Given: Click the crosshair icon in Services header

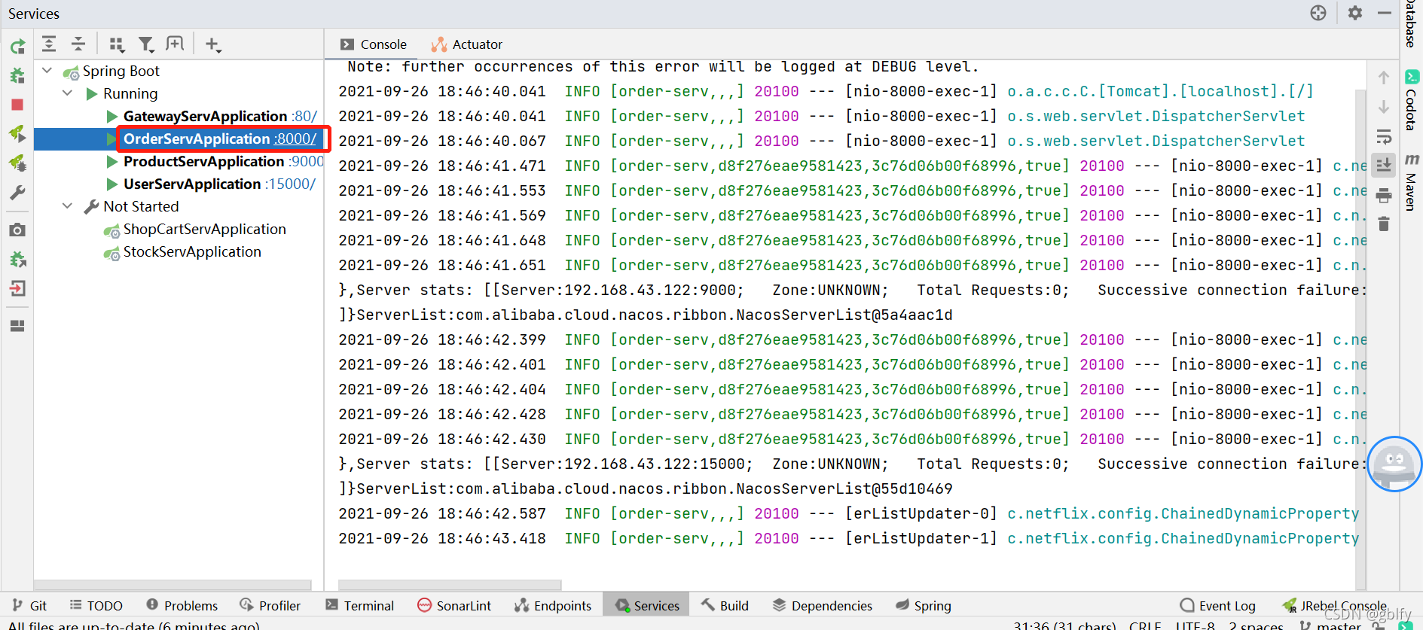Looking at the screenshot, I should (1318, 13).
